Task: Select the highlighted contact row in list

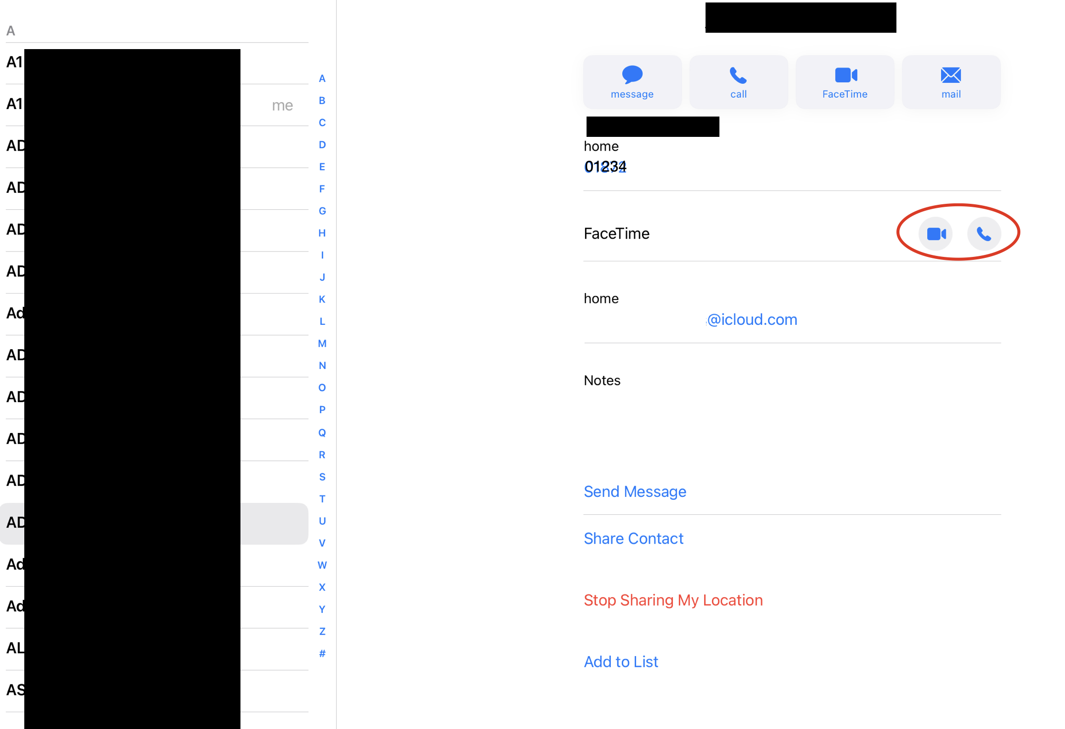Action: (x=154, y=524)
